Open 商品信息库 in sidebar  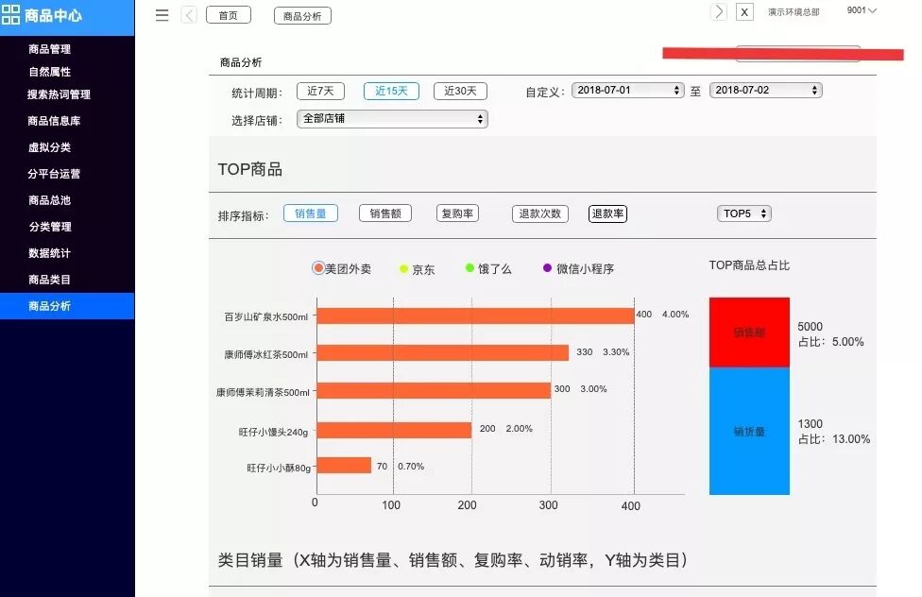pos(54,121)
